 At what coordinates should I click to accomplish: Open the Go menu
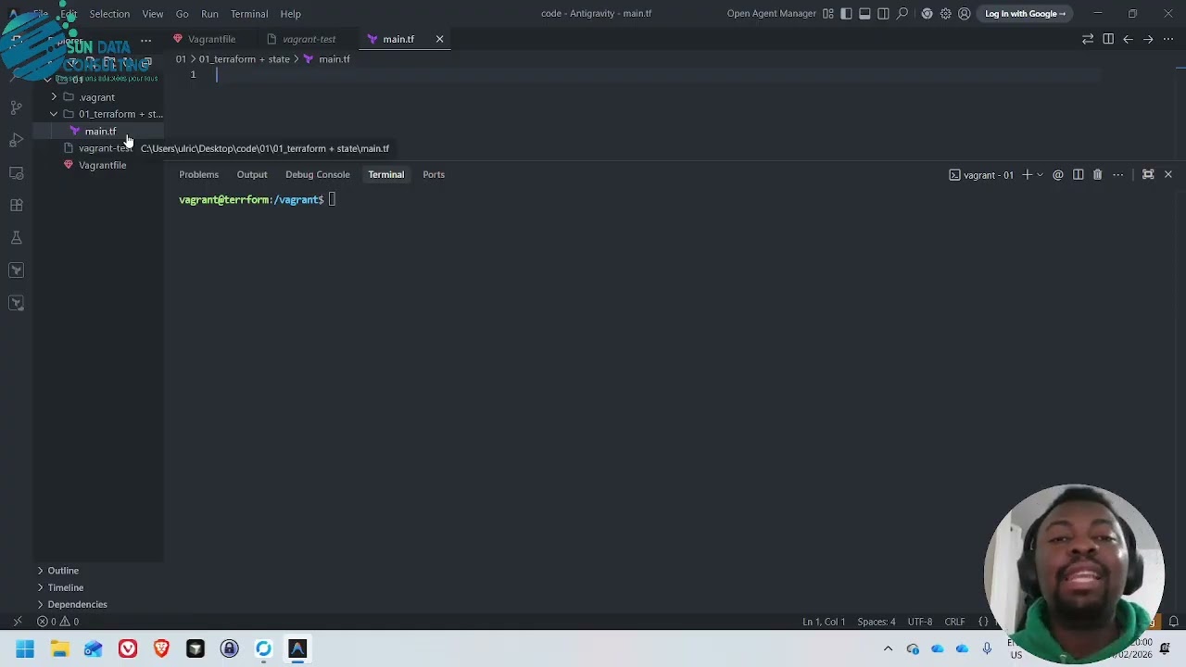182,14
